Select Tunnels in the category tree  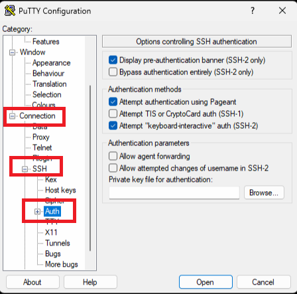click(x=58, y=243)
